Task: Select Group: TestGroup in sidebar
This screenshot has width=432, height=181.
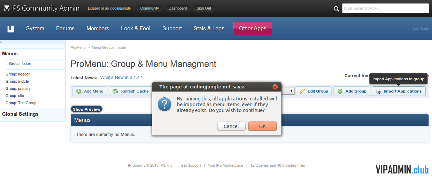Action: (21, 103)
